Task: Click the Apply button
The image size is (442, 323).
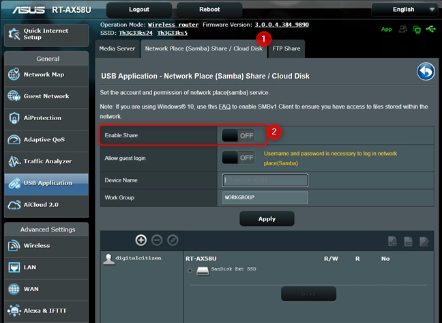Action: tap(267, 219)
